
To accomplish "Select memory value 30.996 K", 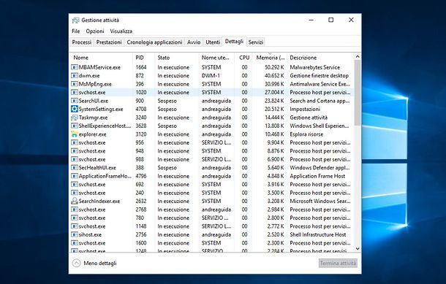I will point(274,84).
